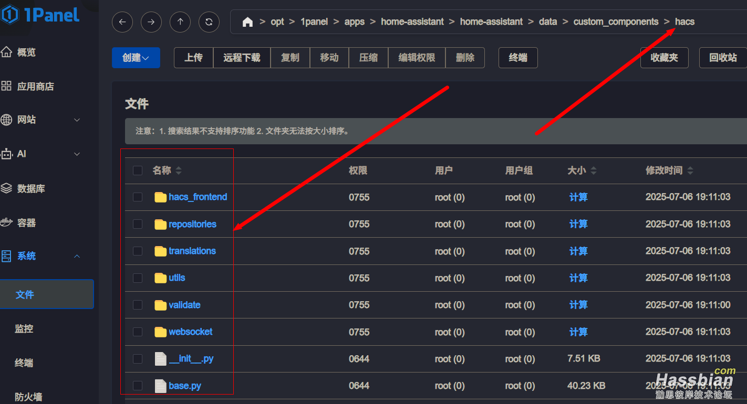The width and height of the screenshot is (747, 404).
Task: Click the 概览 house icon in sidebar
Action: coord(6,52)
